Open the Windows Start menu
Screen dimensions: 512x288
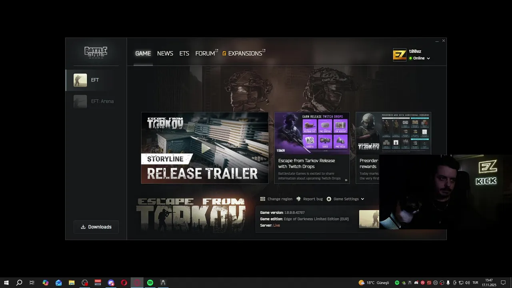6,283
